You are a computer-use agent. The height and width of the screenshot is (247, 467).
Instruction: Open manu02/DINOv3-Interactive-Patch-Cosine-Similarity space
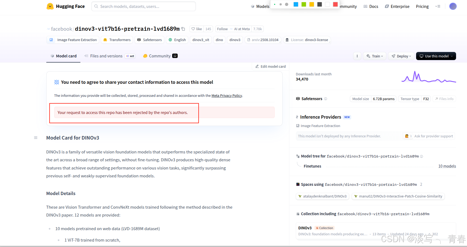(398, 196)
